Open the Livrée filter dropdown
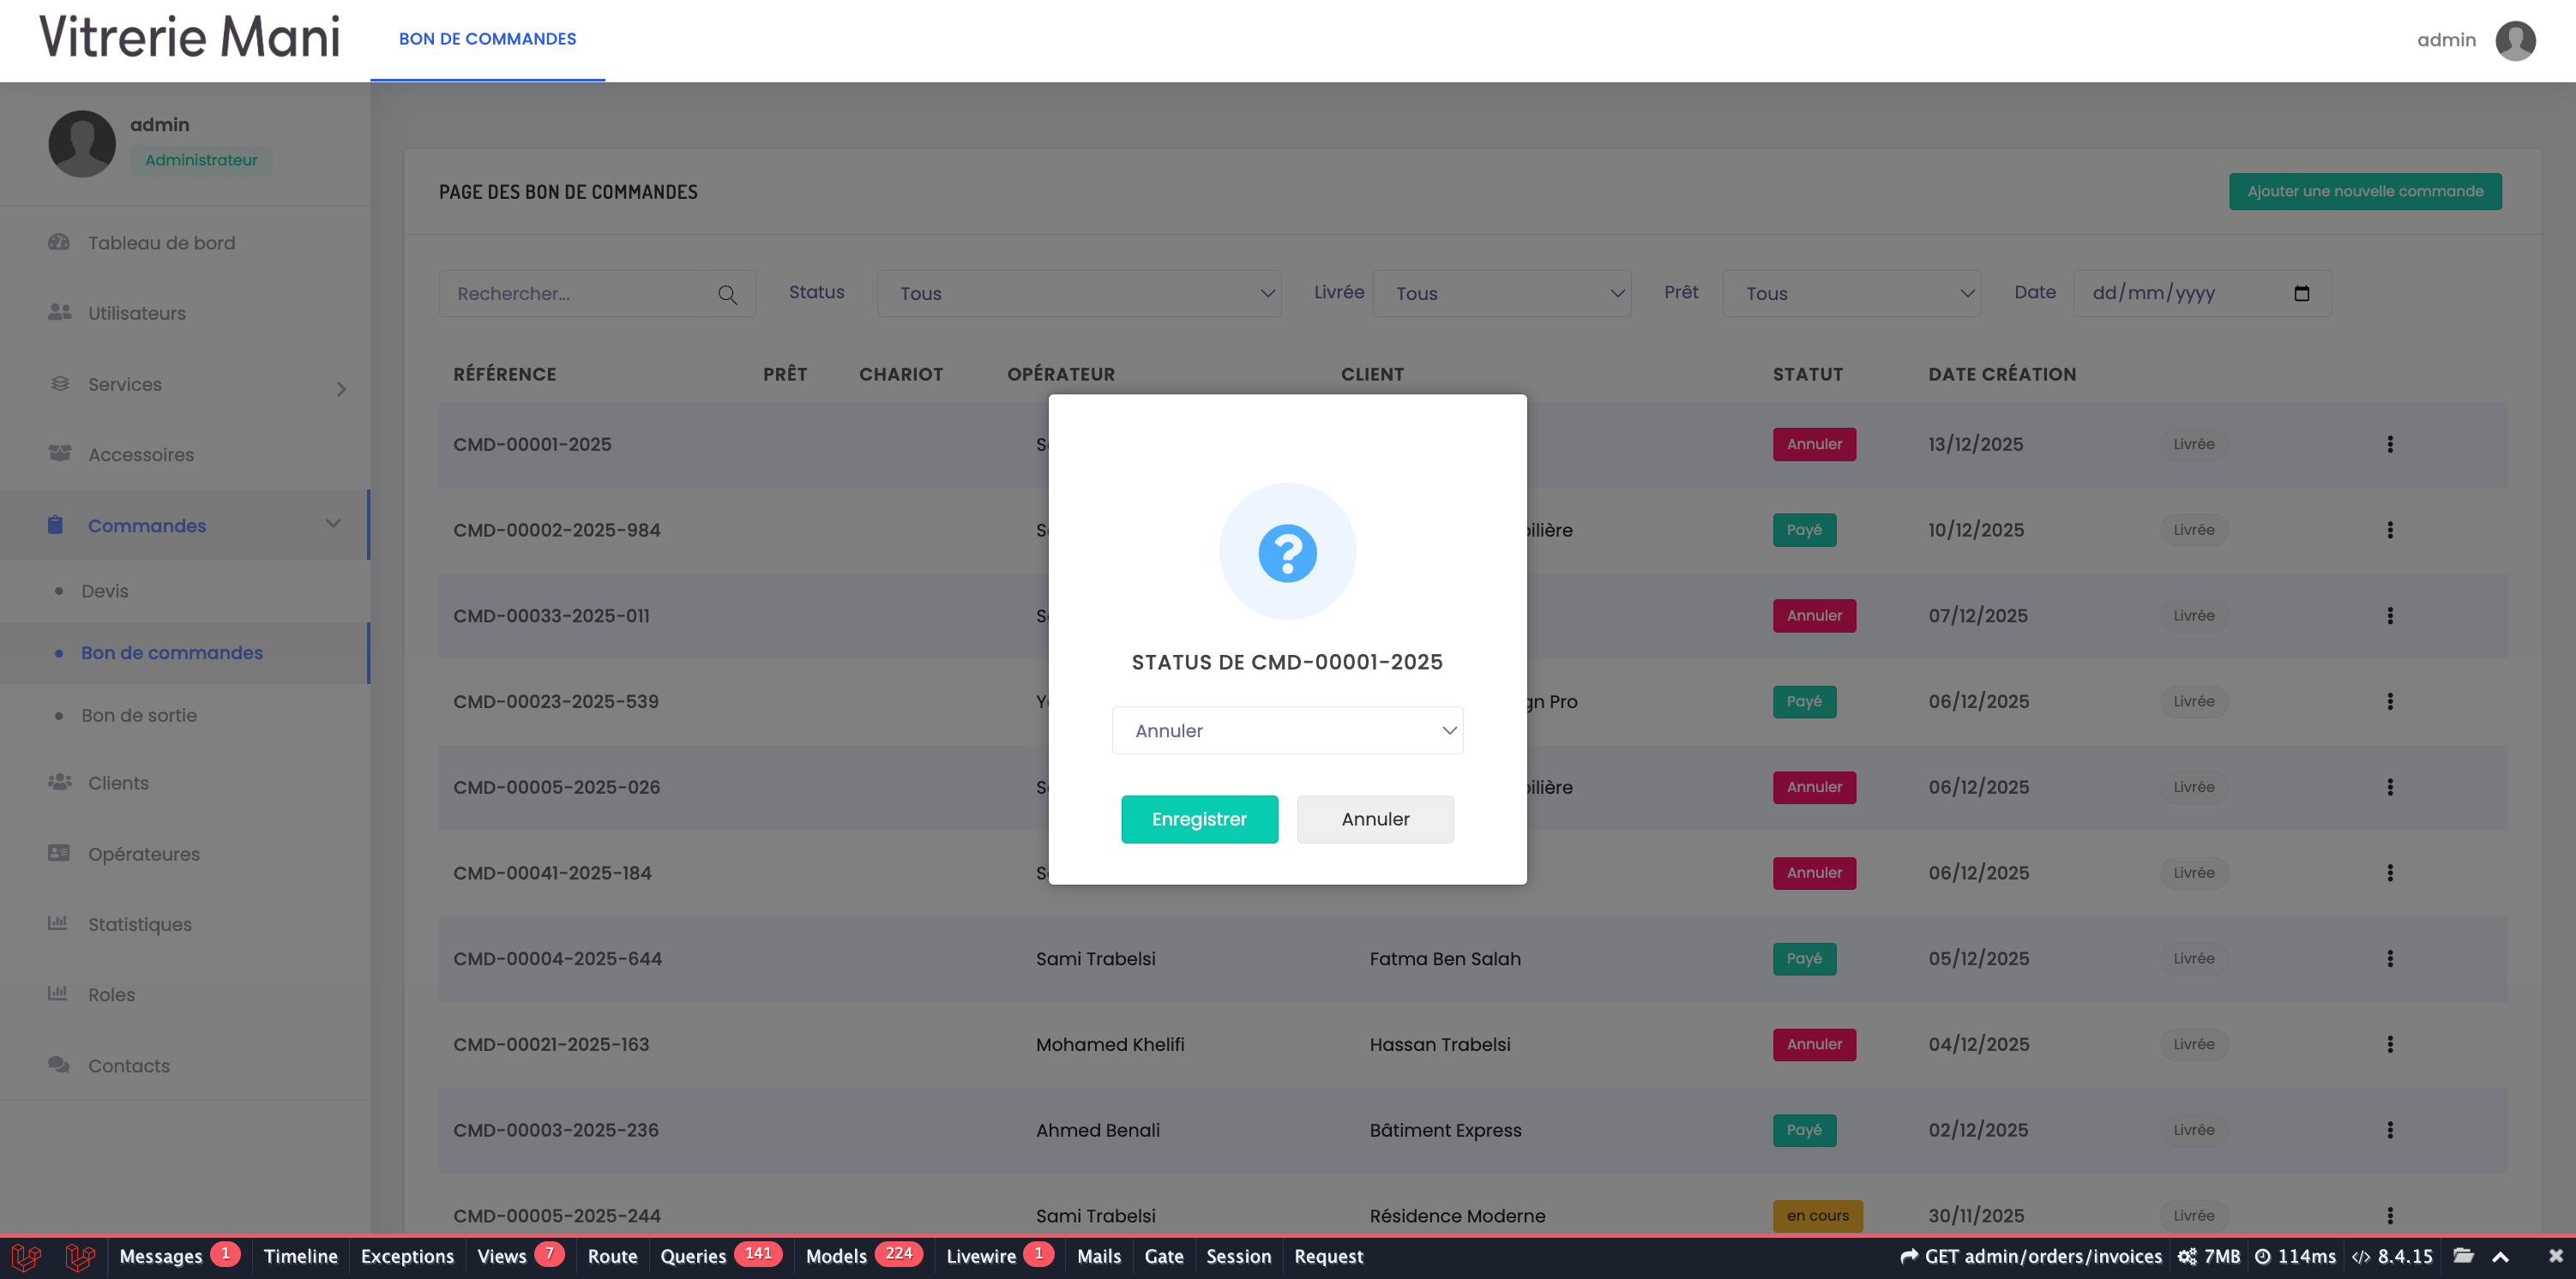The height and width of the screenshot is (1279, 2576). 1502,293
